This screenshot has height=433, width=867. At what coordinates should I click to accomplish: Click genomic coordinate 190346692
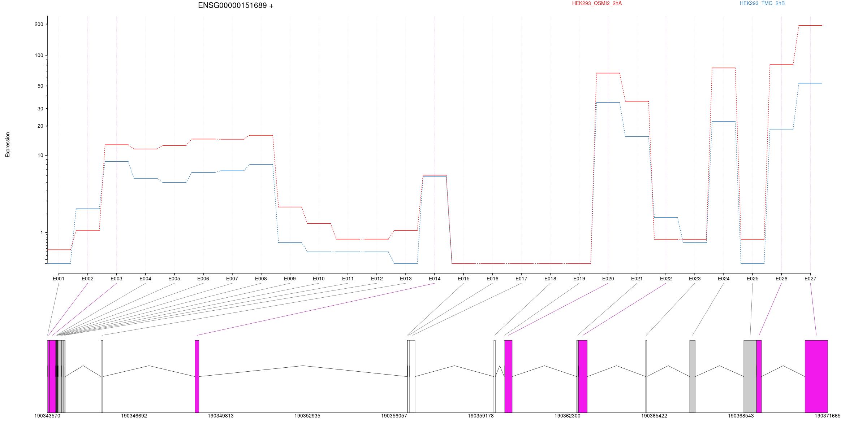click(x=134, y=416)
